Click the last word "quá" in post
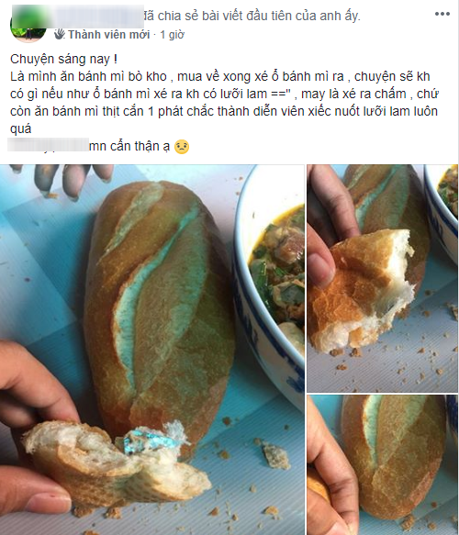This screenshot has height=535, width=459. pos(21,129)
